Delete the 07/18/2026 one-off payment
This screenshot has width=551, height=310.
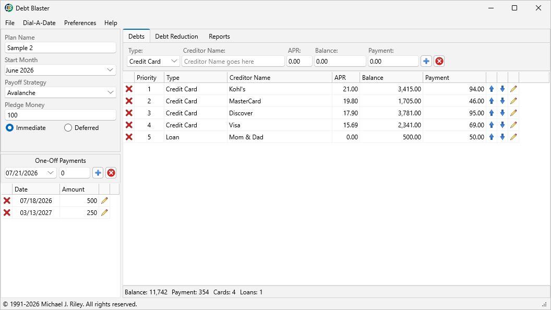point(7,201)
